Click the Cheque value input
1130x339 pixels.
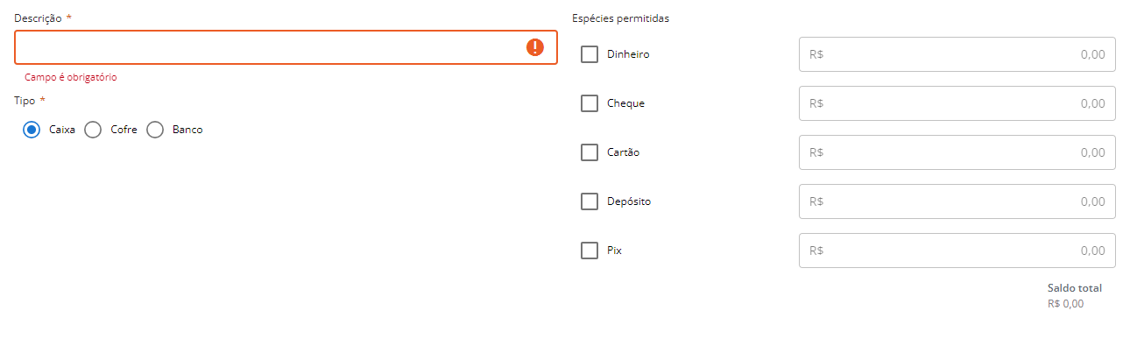(957, 103)
